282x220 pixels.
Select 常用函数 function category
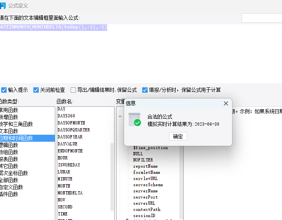(x=27, y=110)
